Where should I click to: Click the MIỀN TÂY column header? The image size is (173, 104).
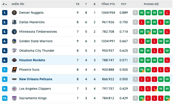click(18, 4)
